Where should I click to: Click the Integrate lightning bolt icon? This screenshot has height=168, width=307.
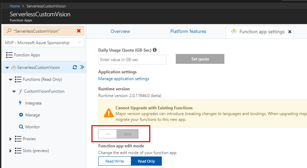pyautogui.click(x=20, y=103)
